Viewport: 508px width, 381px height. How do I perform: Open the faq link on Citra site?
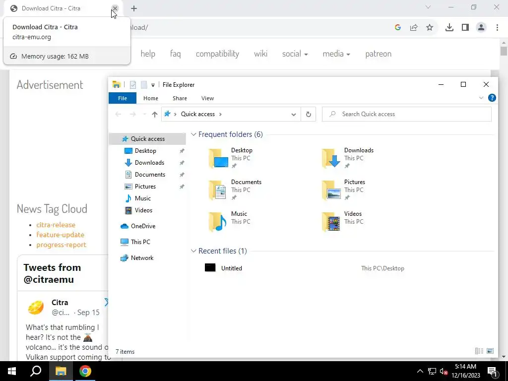175,54
